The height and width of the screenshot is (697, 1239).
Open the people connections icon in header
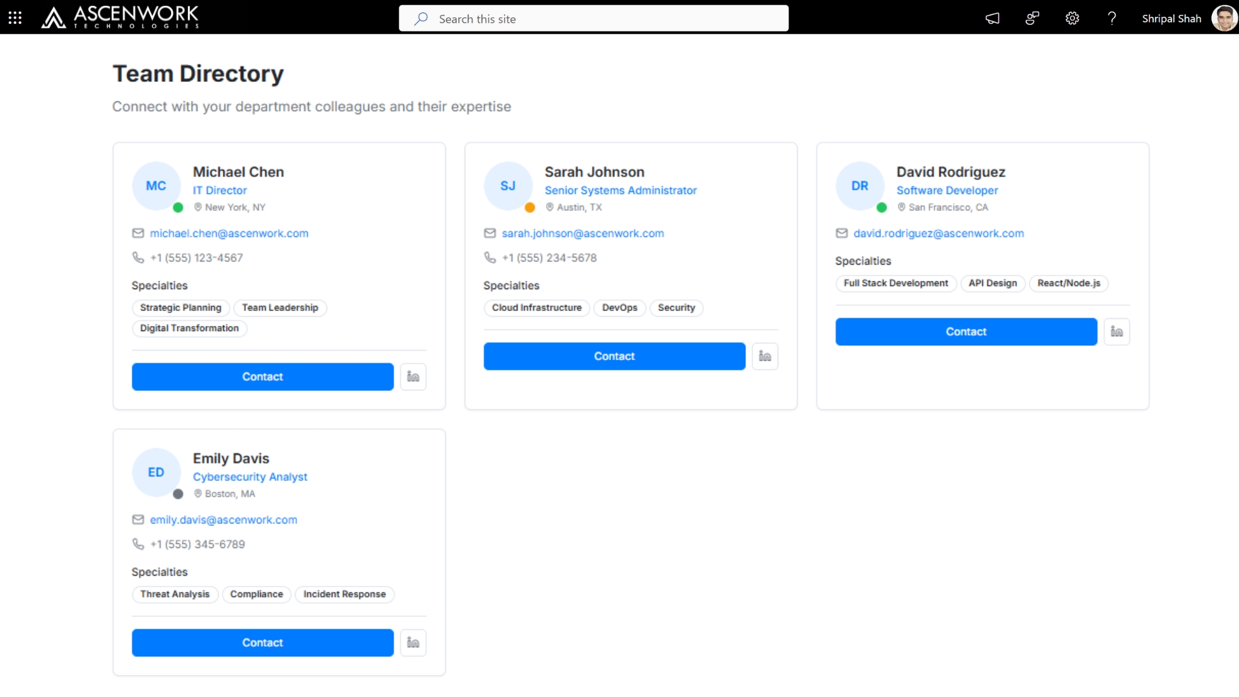point(1032,18)
